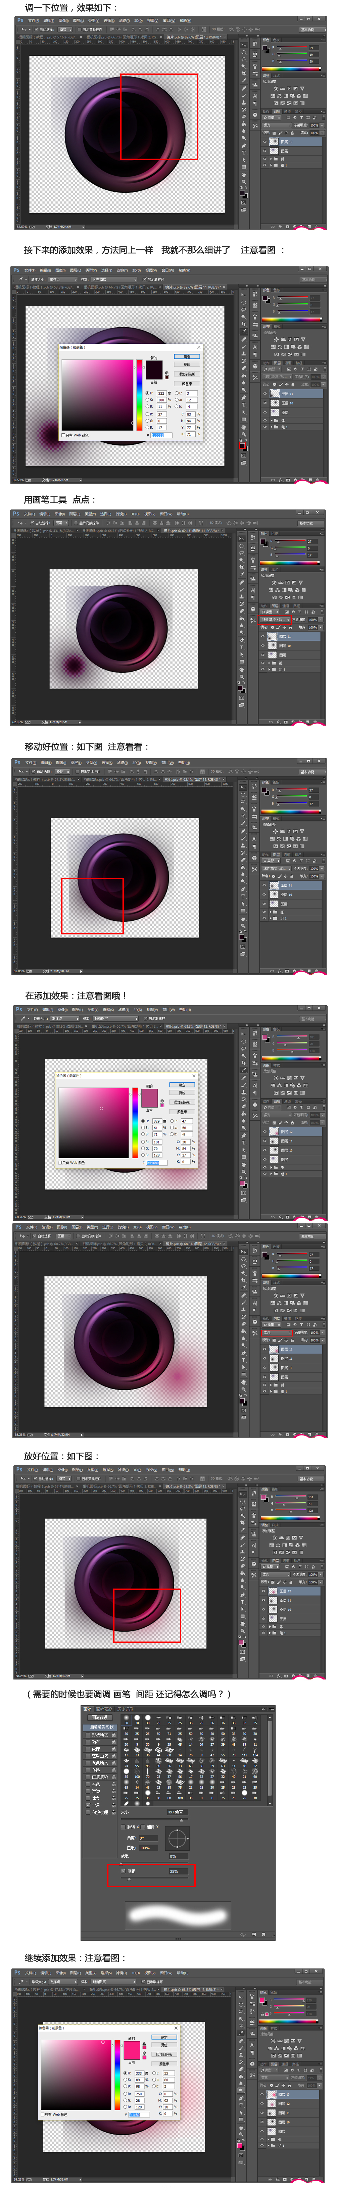The image size is (337, 2192).
Task: Click the lock icon beside 湿边
Action: (114, 1791)
